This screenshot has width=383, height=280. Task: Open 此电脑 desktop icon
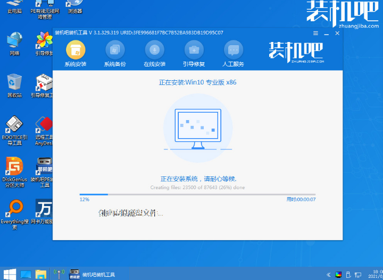pos(14,7)
